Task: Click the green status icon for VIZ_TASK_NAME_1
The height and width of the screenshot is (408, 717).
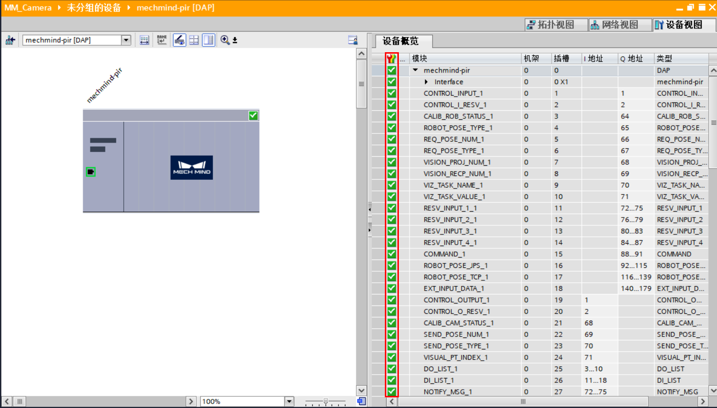Action: click(392, 185)
